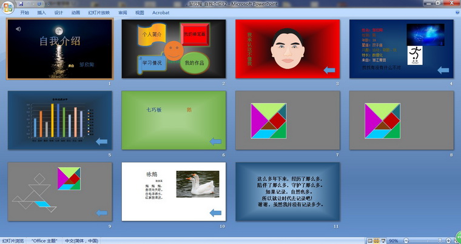Open the 设计 (Design) tab

[x=58, y=12]
